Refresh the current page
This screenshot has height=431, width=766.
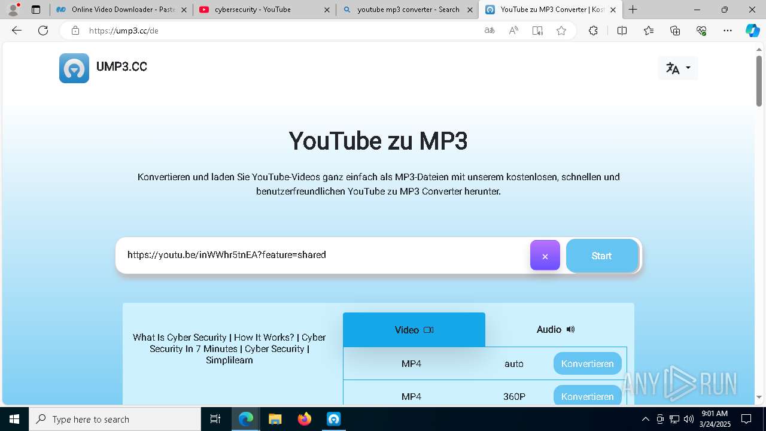(43, 31)
